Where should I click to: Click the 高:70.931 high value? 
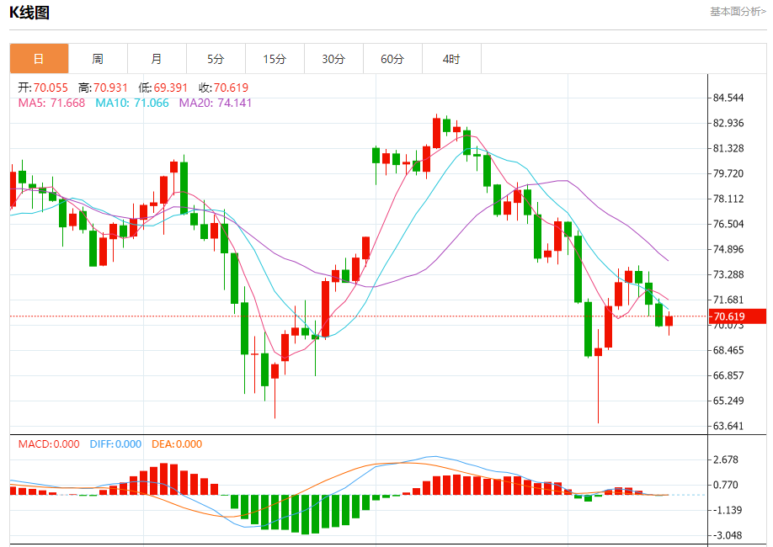(x=103, y=88)
